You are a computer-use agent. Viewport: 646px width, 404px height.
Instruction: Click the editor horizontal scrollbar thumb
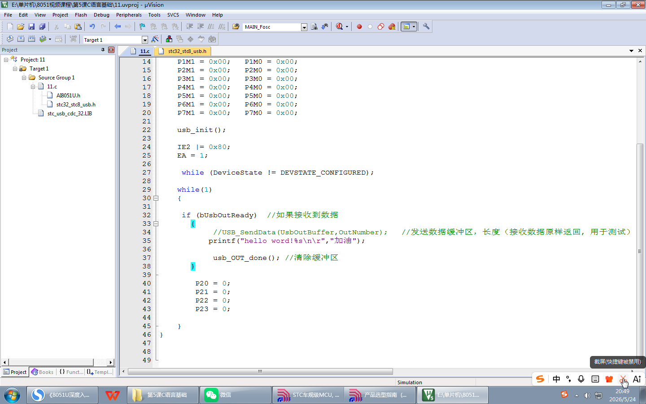260,371
